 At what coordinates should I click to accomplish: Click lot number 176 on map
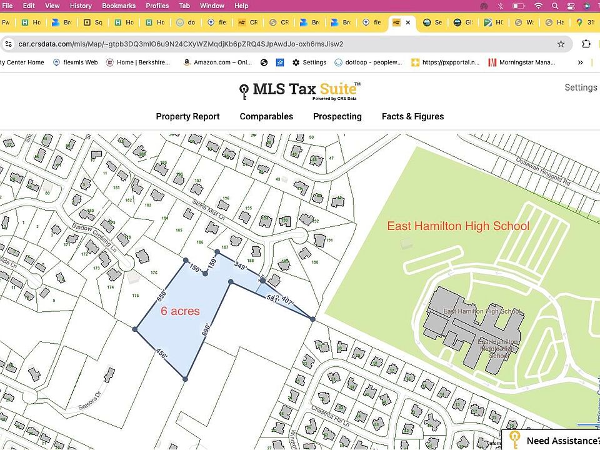click(154, 273)
